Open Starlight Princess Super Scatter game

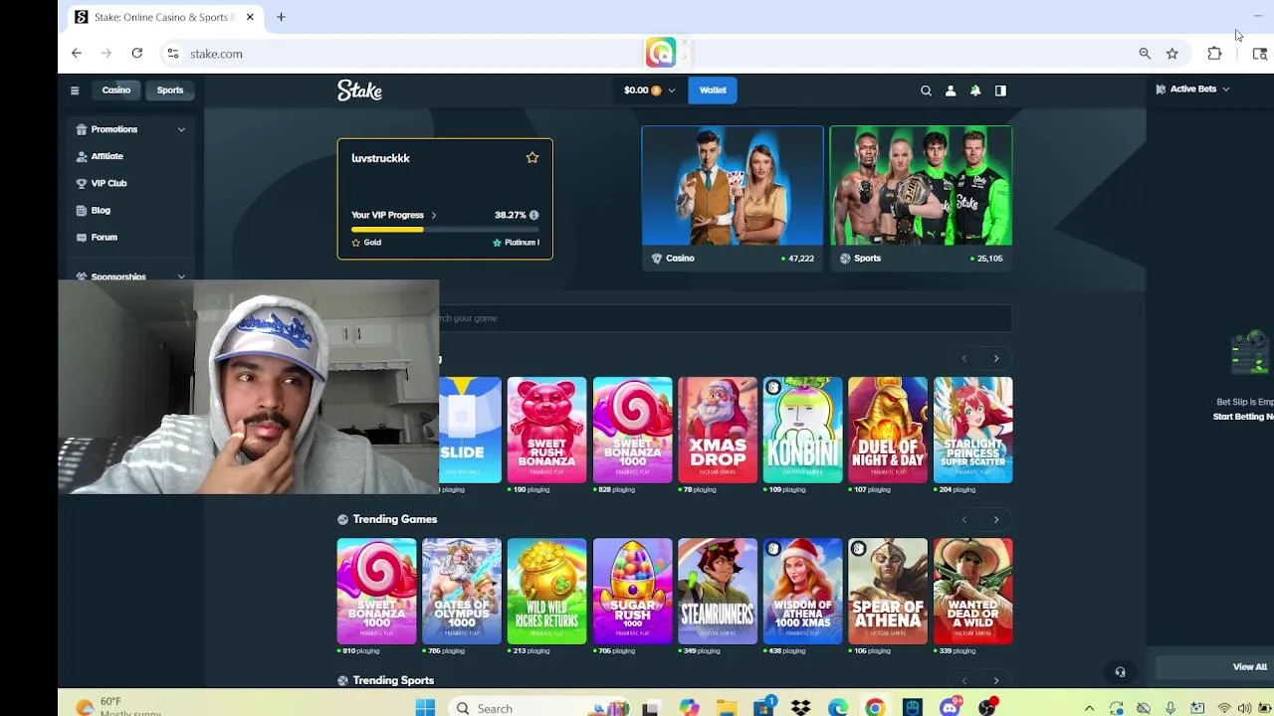tap(973, 430)
